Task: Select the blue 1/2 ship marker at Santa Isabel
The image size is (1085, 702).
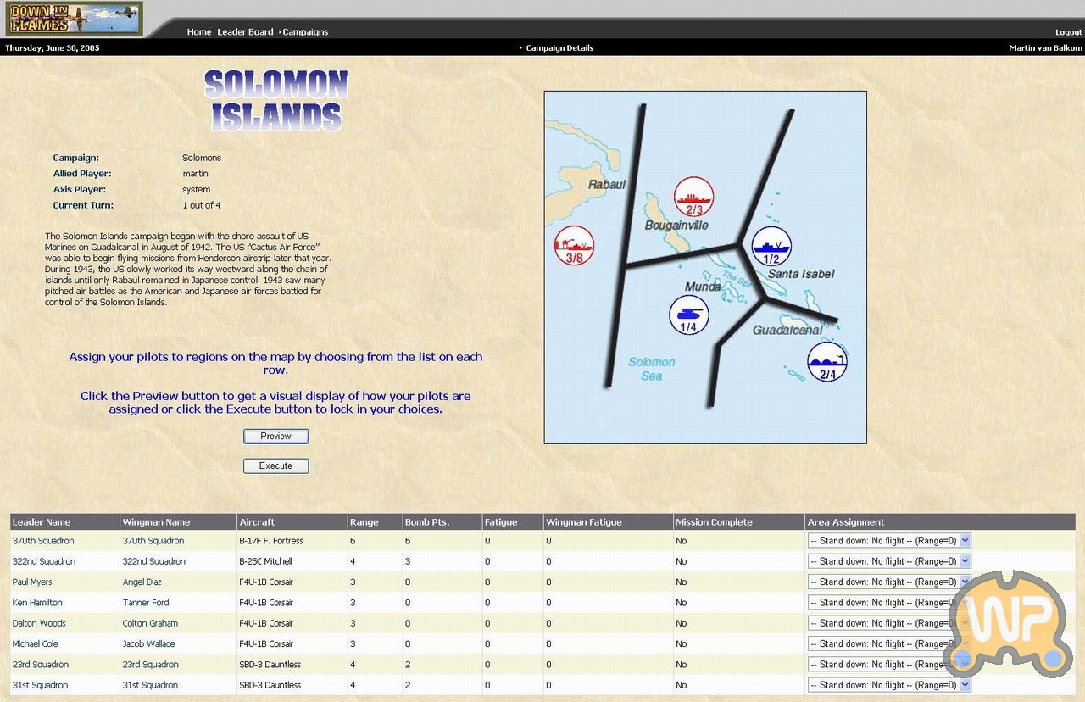Action: point(771,247)
